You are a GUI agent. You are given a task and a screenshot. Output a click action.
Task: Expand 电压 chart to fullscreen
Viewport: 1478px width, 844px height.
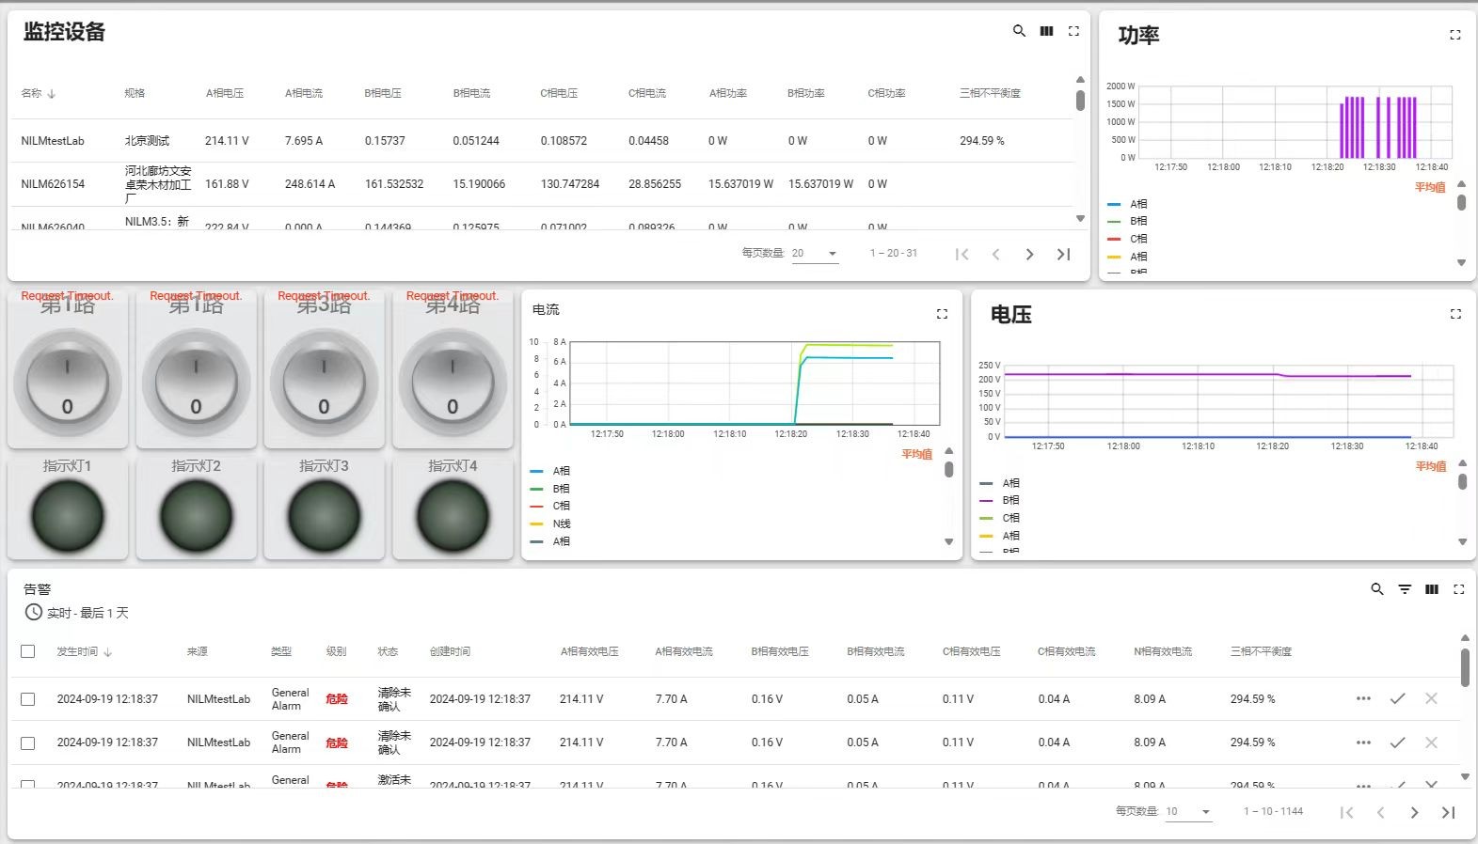[x=1455, y=314]
